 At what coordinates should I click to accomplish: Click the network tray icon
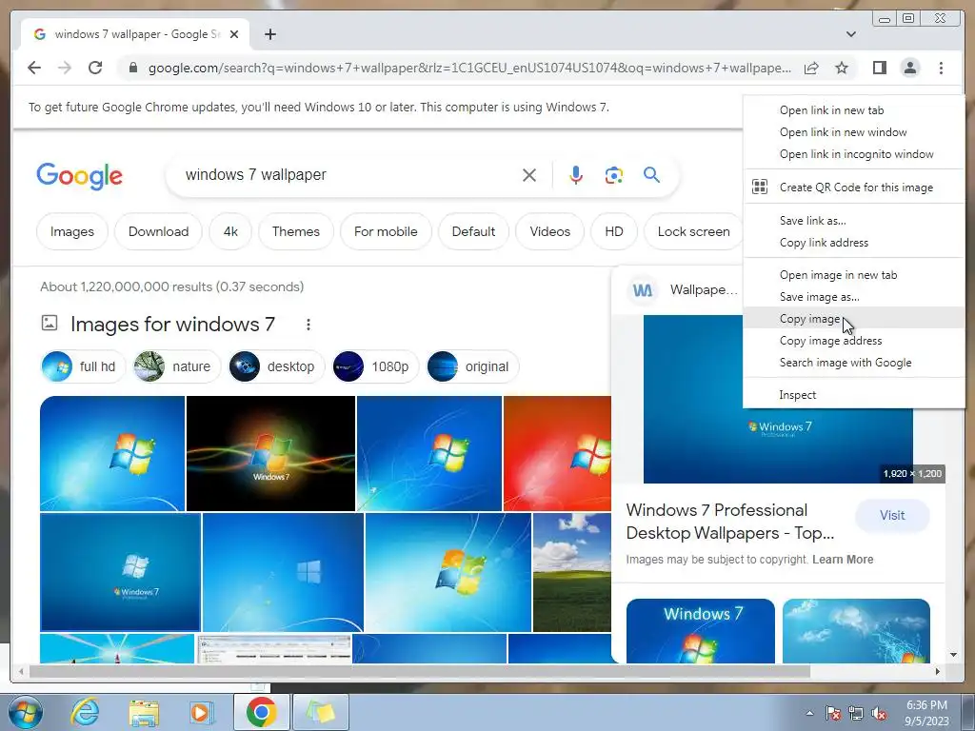(x=856, y=713)
